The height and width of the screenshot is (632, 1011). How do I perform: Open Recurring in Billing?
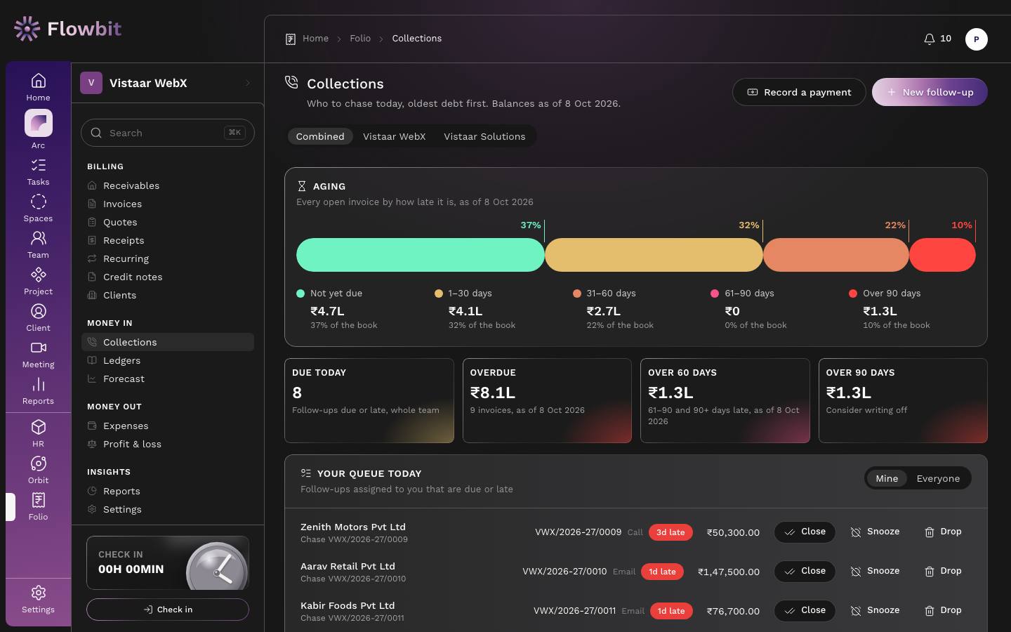[168, 258]
